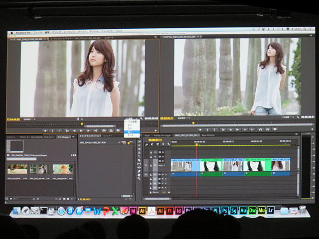This screenshot has width=319, height=239.
Task: Toggle Snap in the timeline
Action: point(152,144)
